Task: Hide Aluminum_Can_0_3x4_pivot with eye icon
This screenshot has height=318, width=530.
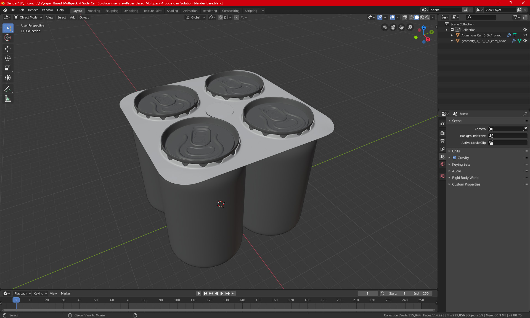Action: (x=525, y=35)
